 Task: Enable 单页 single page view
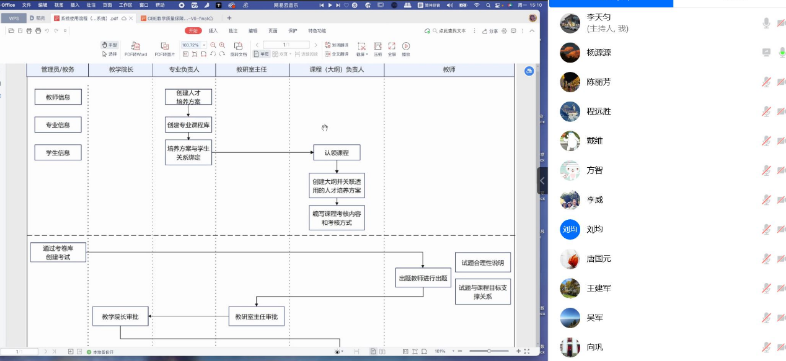tap(262, 54)
